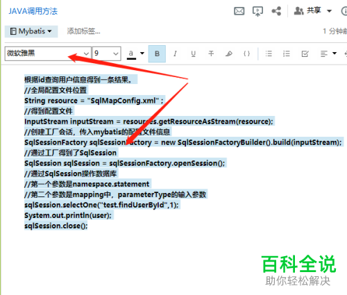Image resolution: width=347 pixels, height=295 pixels.
Task: Open the Mybatis notebook dropdown
Action: pyautogui.click(x=31, y=31)
